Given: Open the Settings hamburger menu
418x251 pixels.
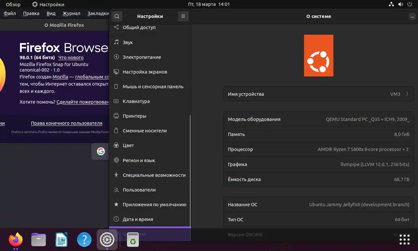Looking at the screenshot, I should (x=183, y=16).
